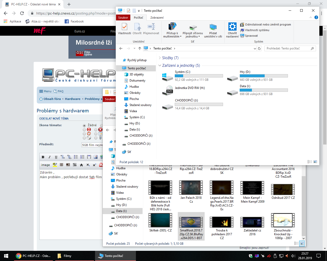Select the red X topic icon radio
Viewport: 327px width, 261px height.
tap(96, 130)
